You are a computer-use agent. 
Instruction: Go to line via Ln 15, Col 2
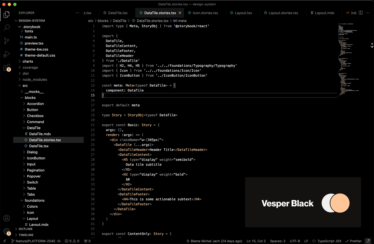click(x=256, y=241)
